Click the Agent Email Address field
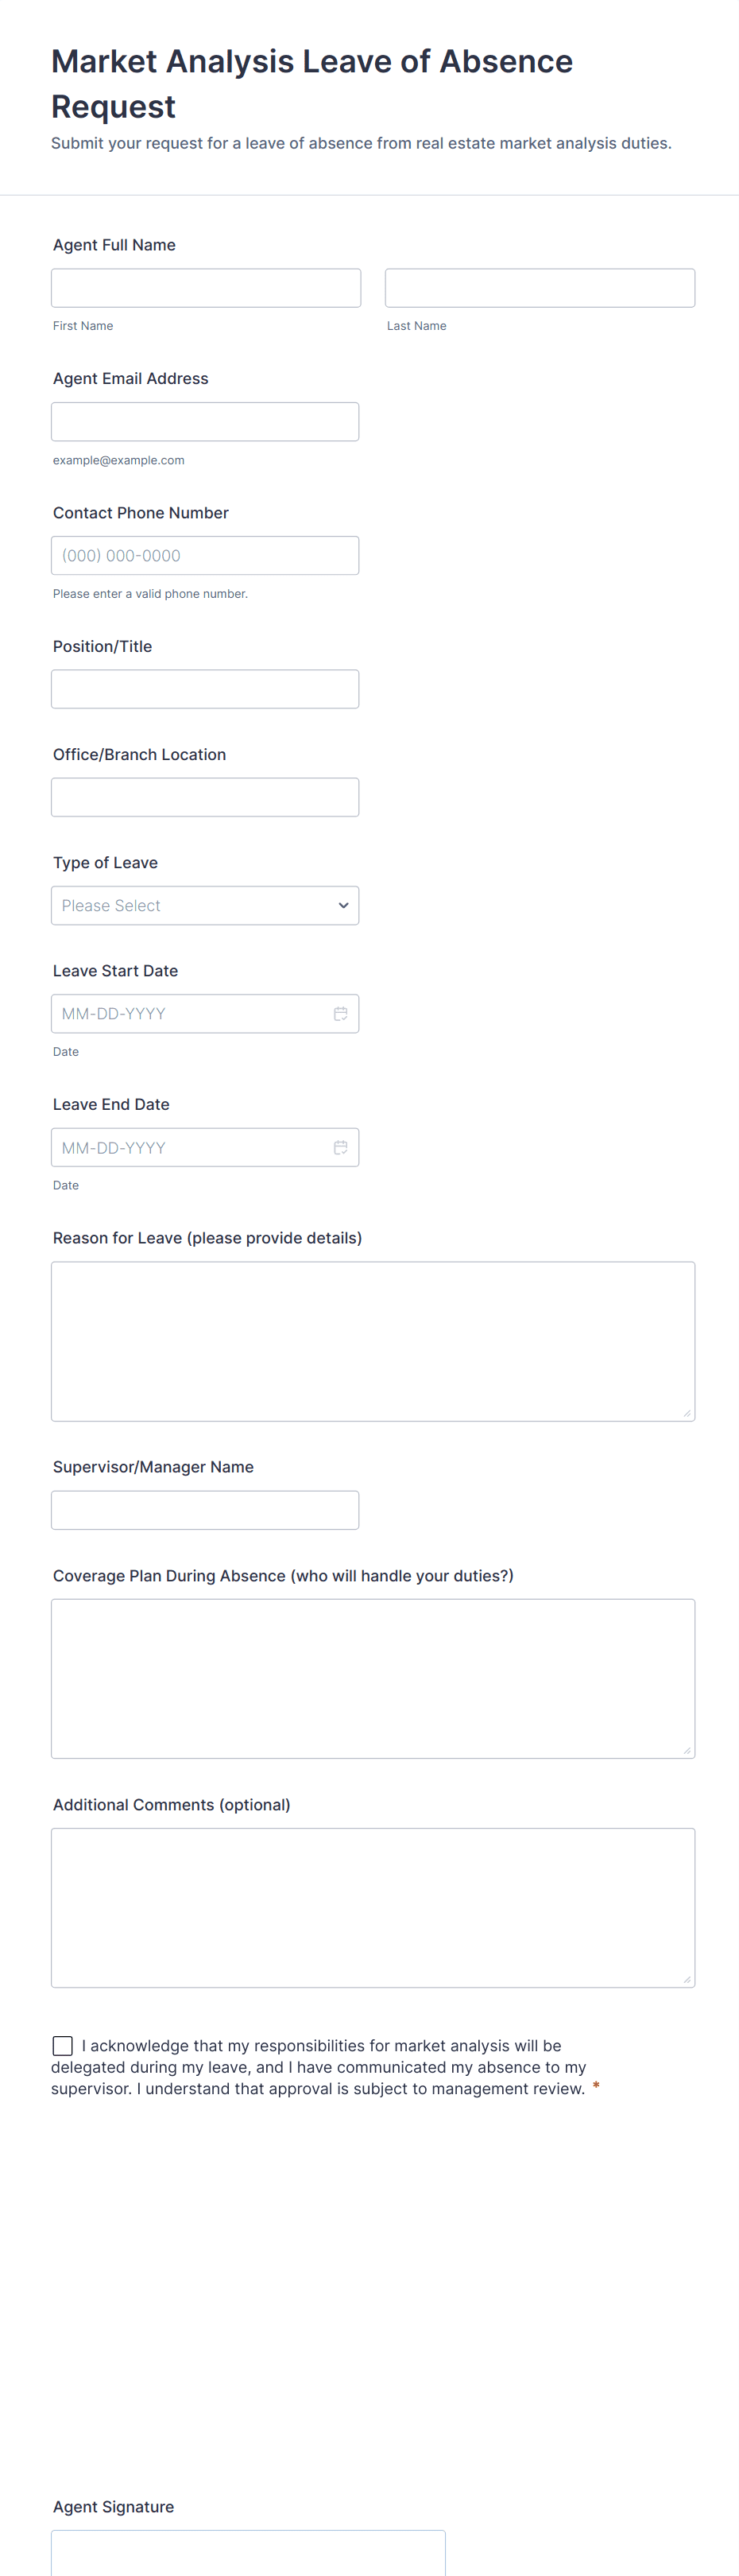739x2576 pixels. [204, 422]
